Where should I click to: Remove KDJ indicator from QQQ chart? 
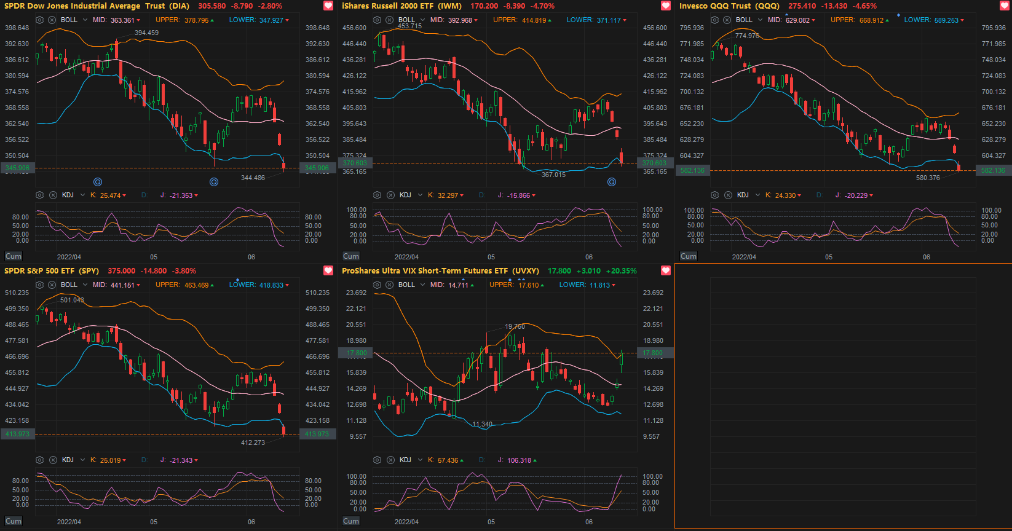[727, 195]
